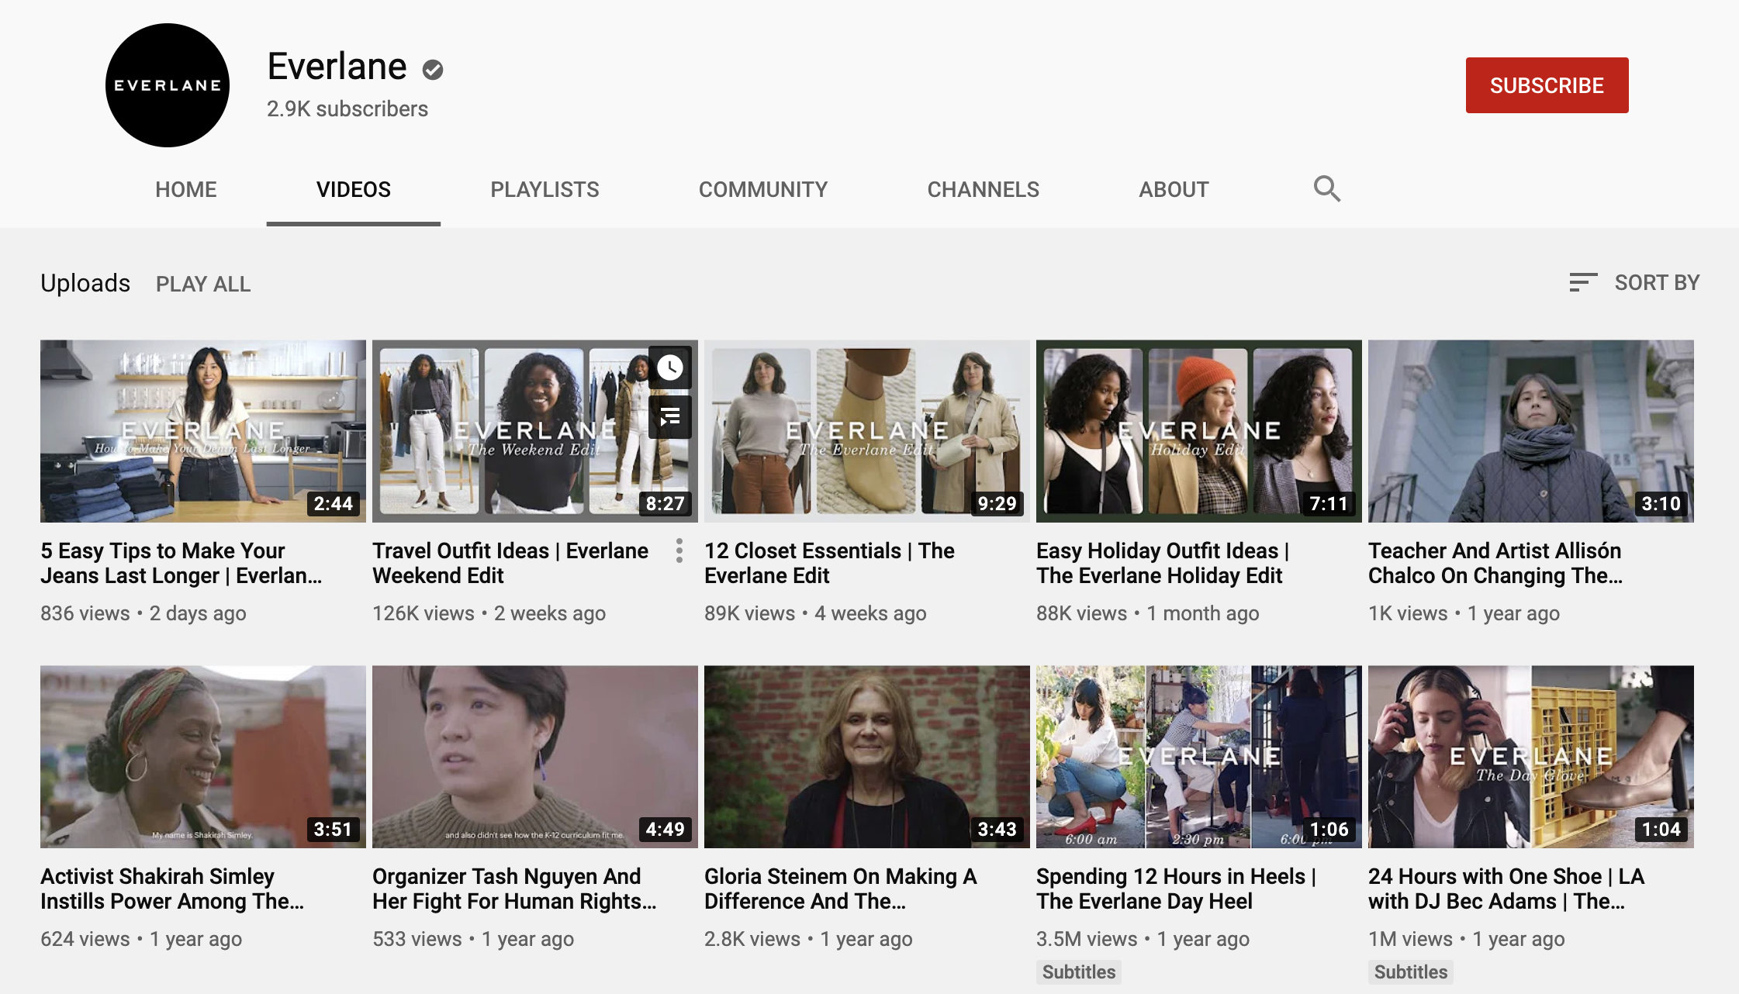Viewport: 1739px width, 994px height.
Task: Play the Tash Nguyen thumbnail (4:49)
Action: [x=535, y=757]
